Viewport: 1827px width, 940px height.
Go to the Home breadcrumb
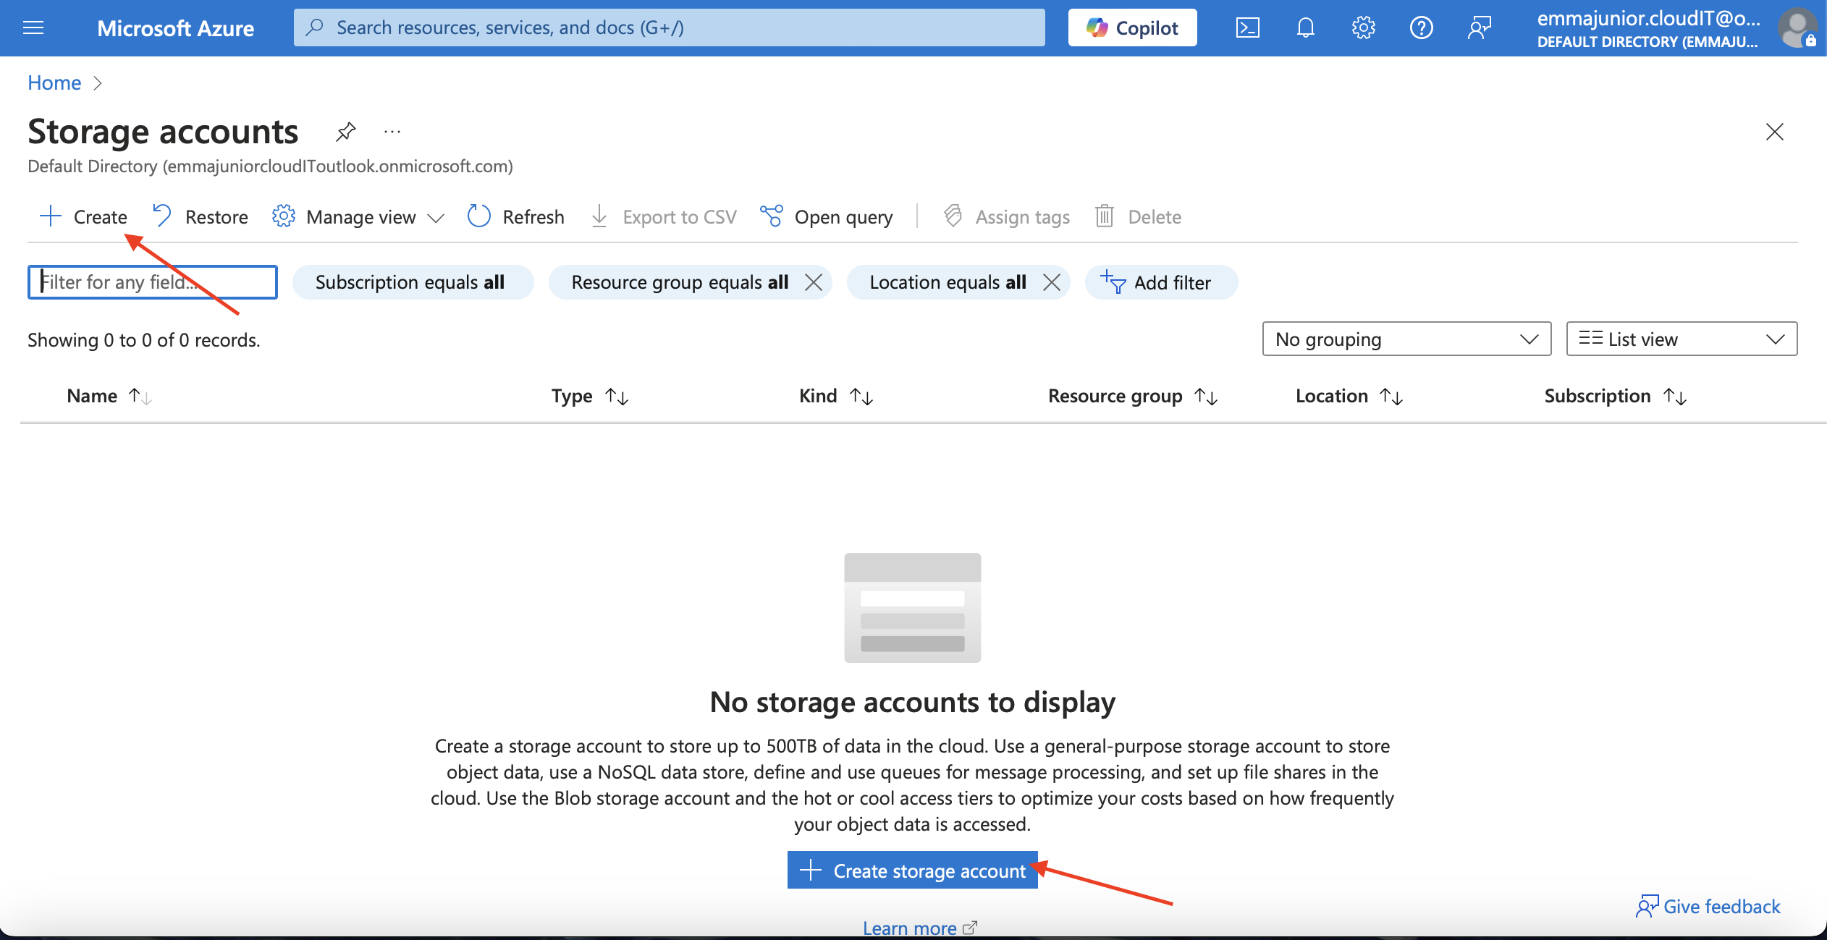[x=54, y=82]
